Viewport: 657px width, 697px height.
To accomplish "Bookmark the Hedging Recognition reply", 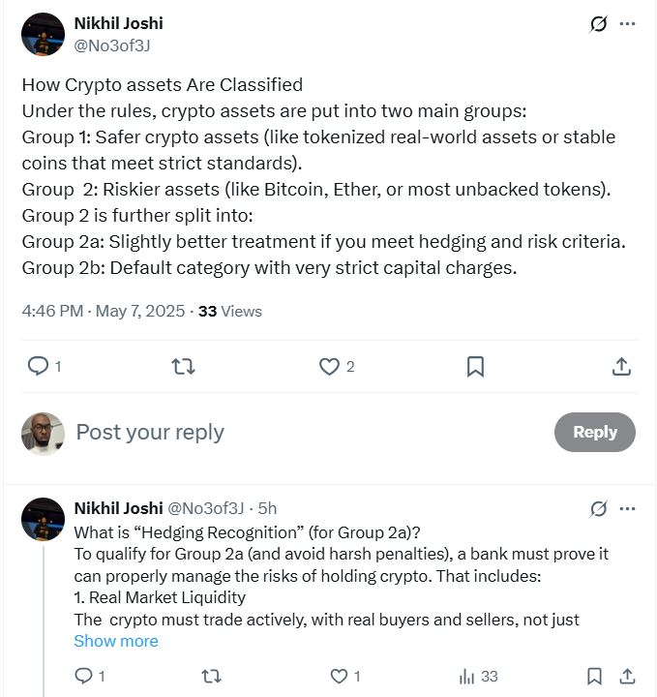I will point(593,676).
